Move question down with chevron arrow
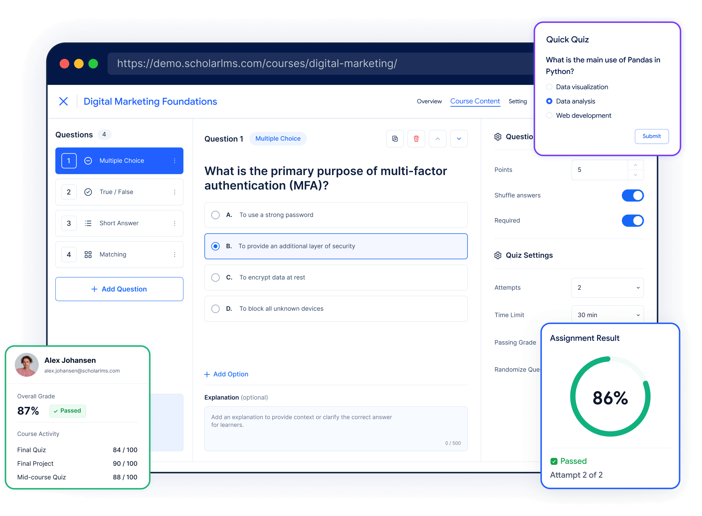Screen dimensions: 702x516 (459, 139)
